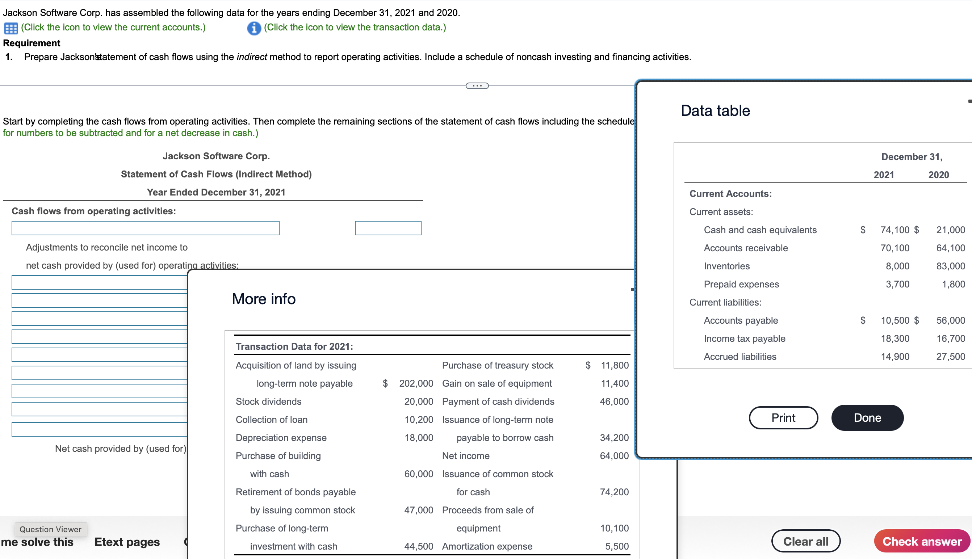
Task: Open the Question Viewer
Action: 50,529
